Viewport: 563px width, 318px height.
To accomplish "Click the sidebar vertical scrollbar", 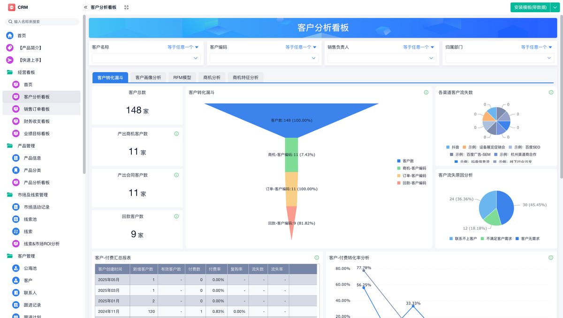I will [x=84, y=94].
